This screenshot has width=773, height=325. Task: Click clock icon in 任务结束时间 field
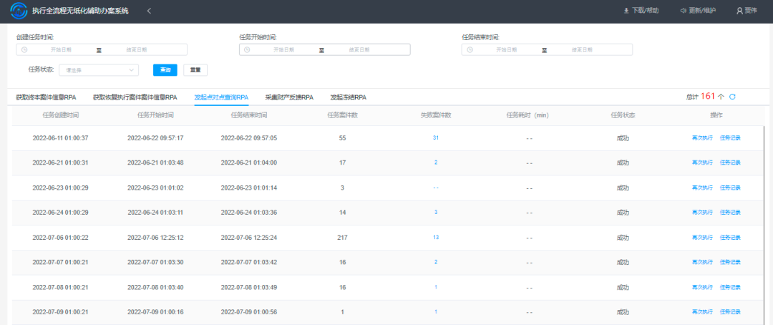pos(470,49)
